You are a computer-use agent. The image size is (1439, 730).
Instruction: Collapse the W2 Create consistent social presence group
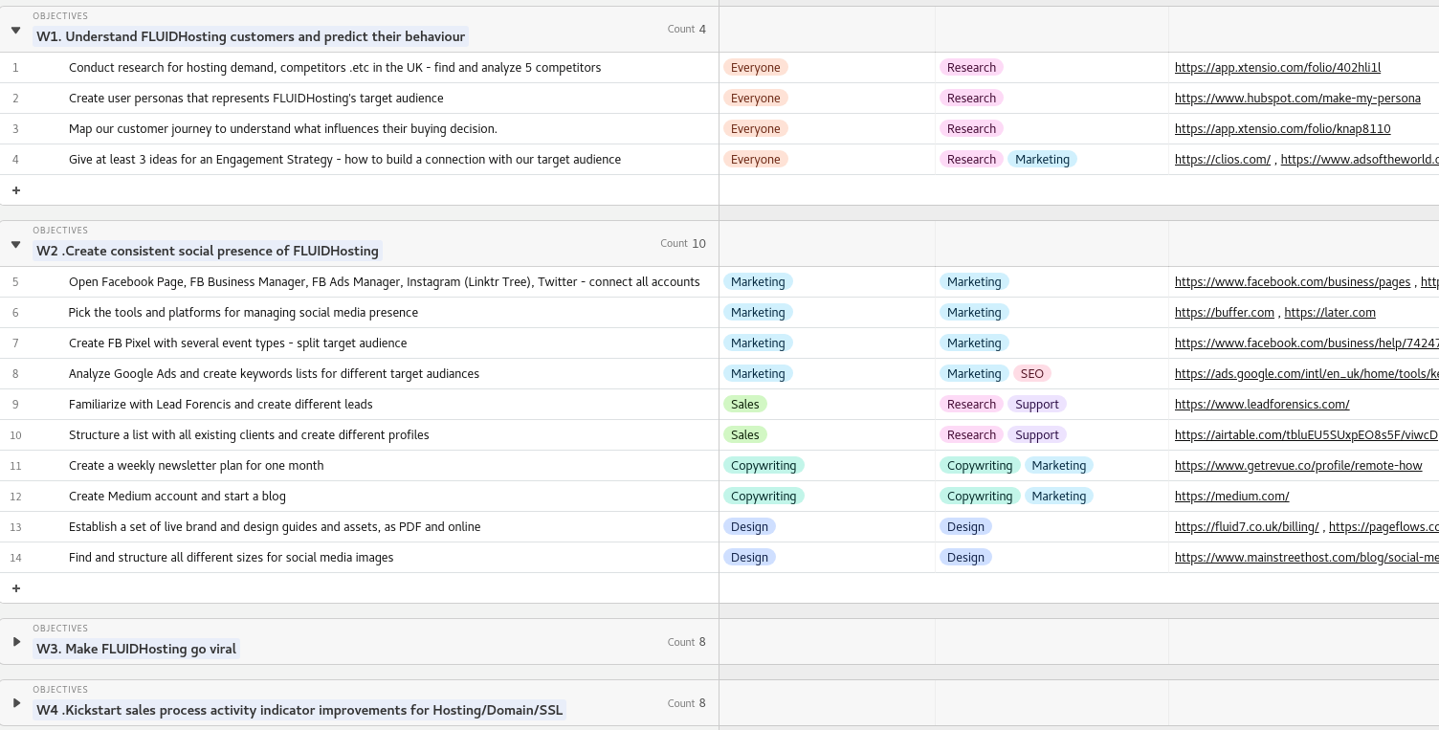click(x=15, y=244)
